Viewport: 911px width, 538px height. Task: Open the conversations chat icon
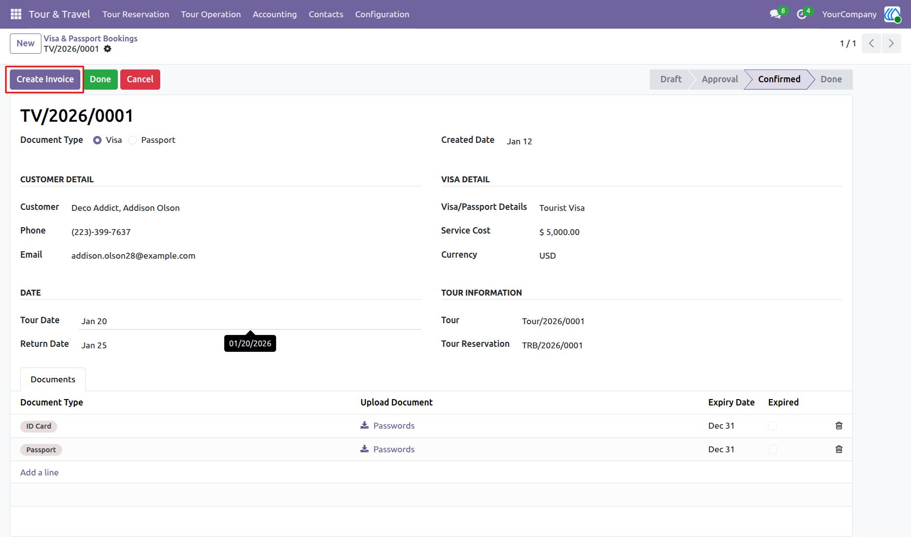pos(775,14)
